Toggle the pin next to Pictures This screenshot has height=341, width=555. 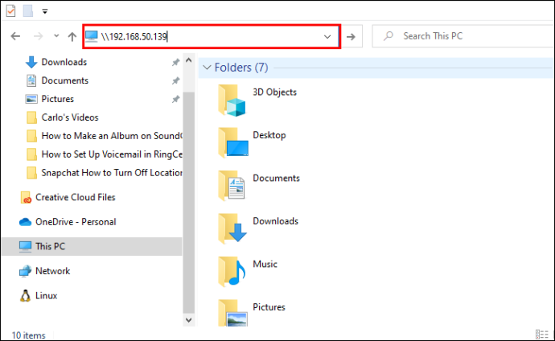(x=175, y=99)
